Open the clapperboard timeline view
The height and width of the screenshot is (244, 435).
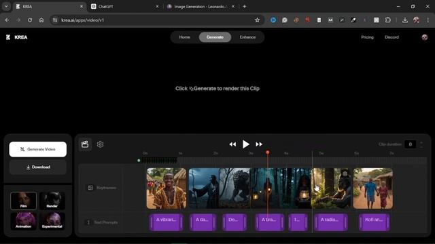click(85, 144)
